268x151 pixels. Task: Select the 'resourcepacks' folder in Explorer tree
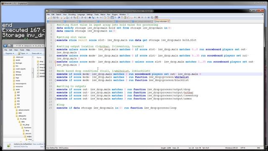pos(21,83)
